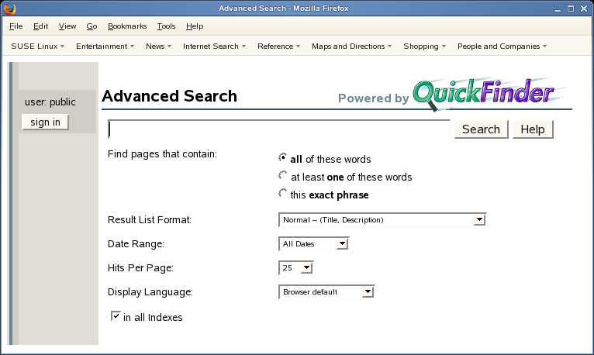594x355 pixels.
Task: Minimize the Firefox window
Action: (x=558, y=9)
